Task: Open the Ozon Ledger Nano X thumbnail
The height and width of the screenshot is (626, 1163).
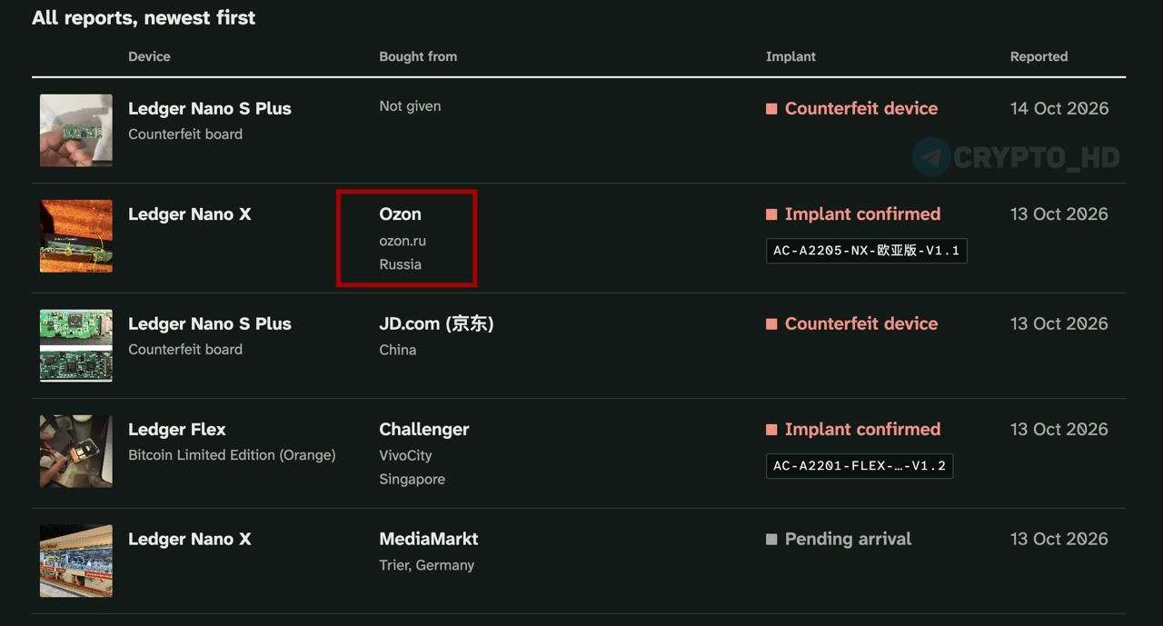Action: (x=76, y=236)
